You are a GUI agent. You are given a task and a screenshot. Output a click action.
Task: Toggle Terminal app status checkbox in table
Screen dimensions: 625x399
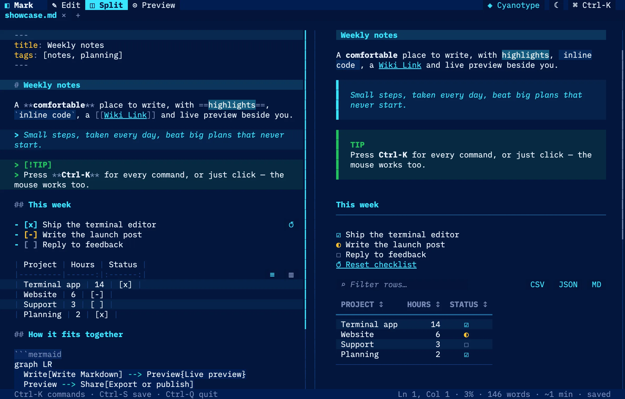pos(466,325)
